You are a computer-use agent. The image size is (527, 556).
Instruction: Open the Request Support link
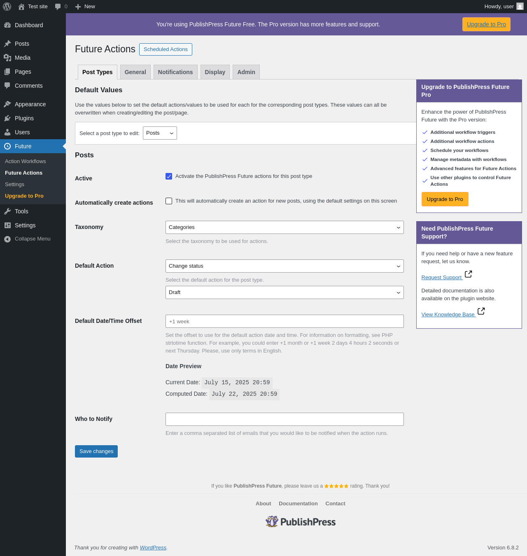click(442, 278)
